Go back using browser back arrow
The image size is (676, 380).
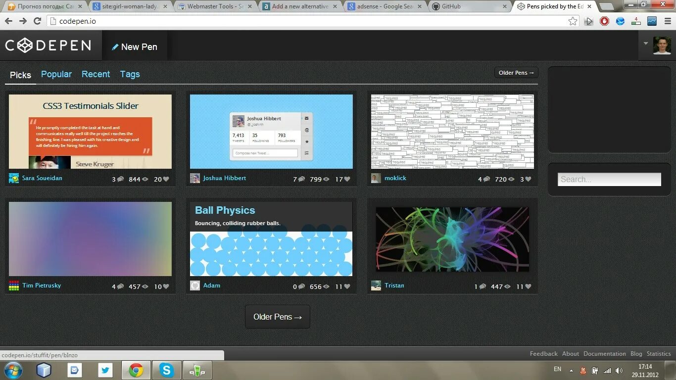click(8, 21)
